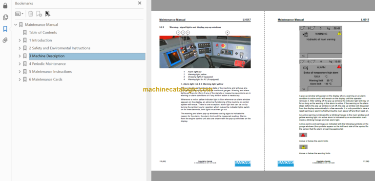This screenshot has width=375, height=181.
Task: Go to 2 Safety and Enviromental Instructions
Action: [x=60, y=48]
